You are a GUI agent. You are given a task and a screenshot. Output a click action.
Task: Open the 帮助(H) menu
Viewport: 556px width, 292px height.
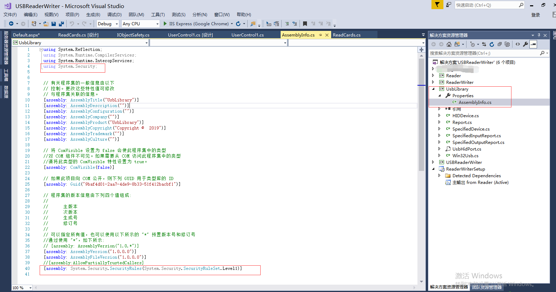tap(244, 15)
